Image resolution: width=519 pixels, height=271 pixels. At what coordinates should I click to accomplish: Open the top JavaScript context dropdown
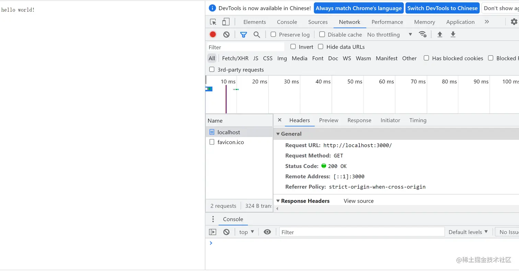[247, 232]
